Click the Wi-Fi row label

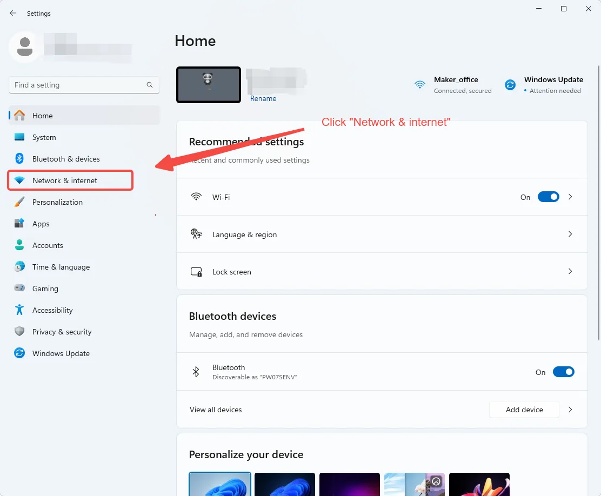221,197
